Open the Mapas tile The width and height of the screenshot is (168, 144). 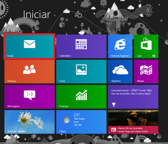146,71
